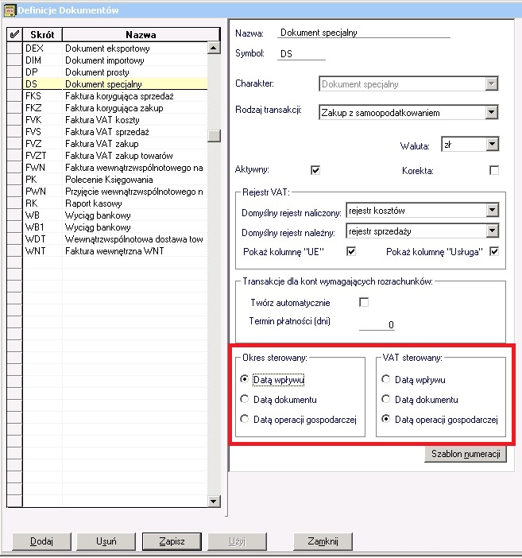Click the selection cell of DEX row

point(14,48)
